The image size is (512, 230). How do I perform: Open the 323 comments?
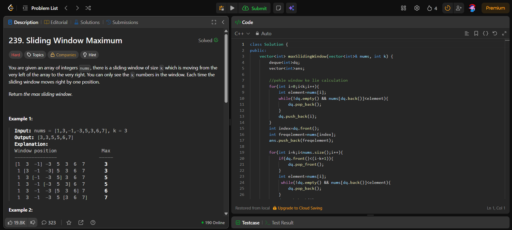tap(49, 222)
